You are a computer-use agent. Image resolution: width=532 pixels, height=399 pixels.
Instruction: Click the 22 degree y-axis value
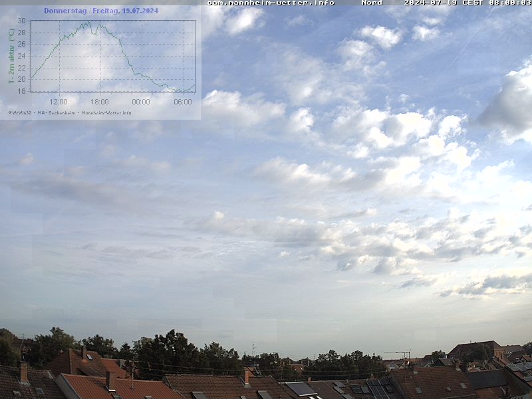point(21,68)
